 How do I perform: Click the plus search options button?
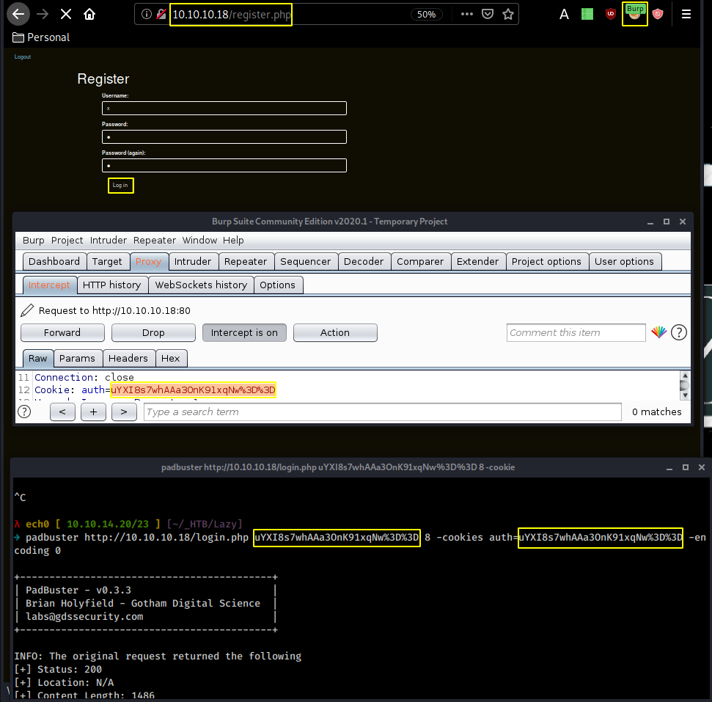tap(93, 412)
